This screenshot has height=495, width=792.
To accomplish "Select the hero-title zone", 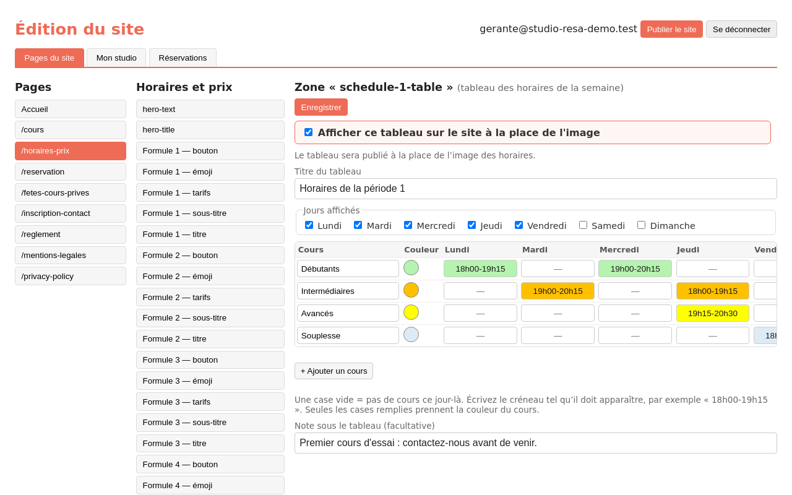I will click(x=210, y=130).
